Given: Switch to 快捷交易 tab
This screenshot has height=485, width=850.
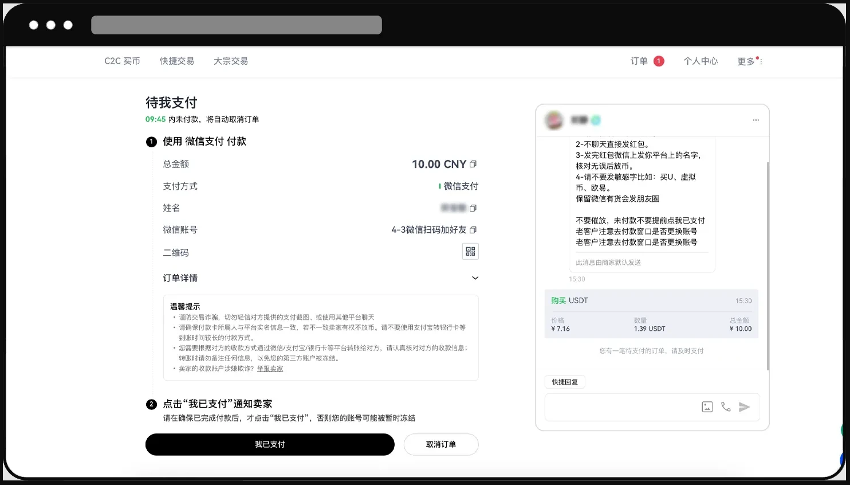Looking at the screenshot, I should [x=177, y=61].
